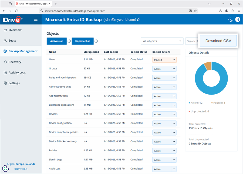Open the user profile avatar N
This screenshot has width=243, height=174.
[238, 19]
